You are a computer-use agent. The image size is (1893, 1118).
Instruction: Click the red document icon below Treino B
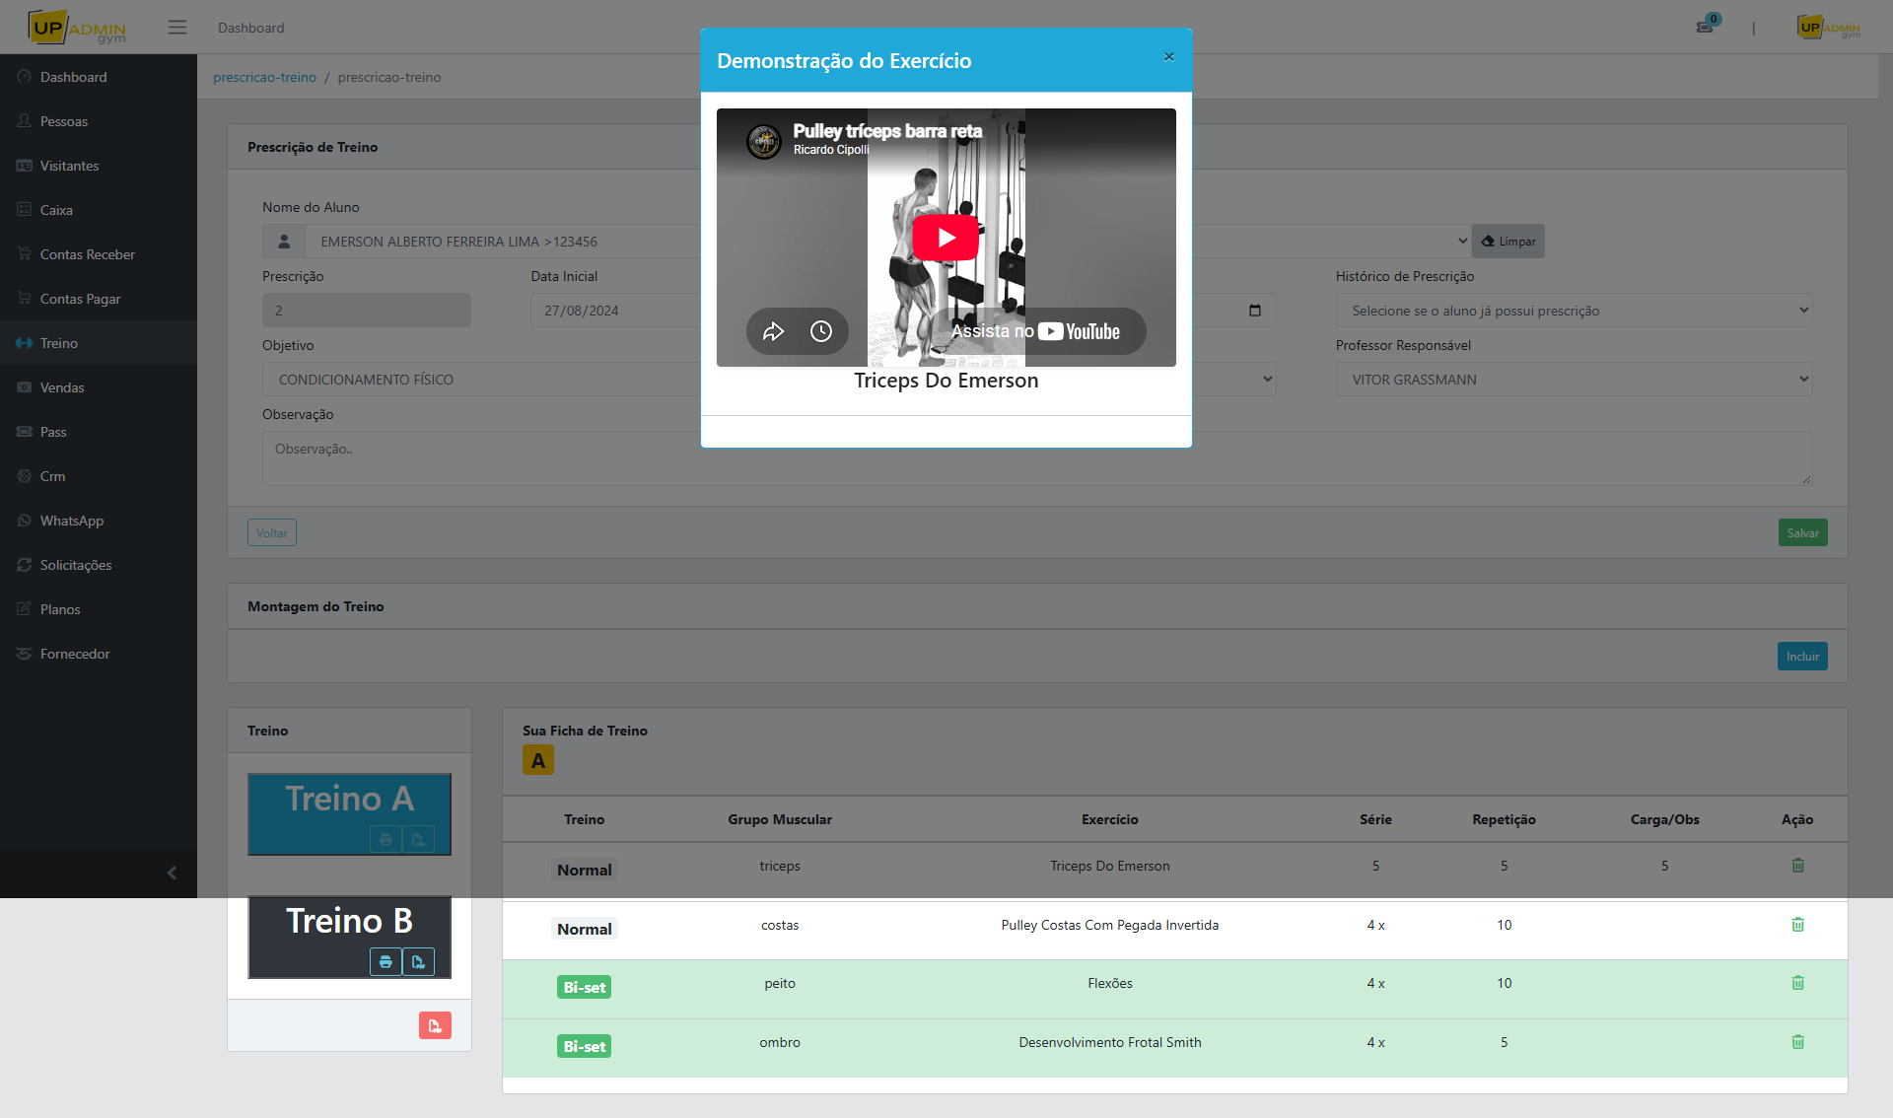coord(435,1025)
